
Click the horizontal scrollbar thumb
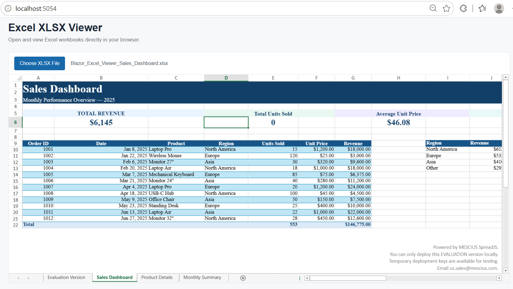[x=348, y=278]
